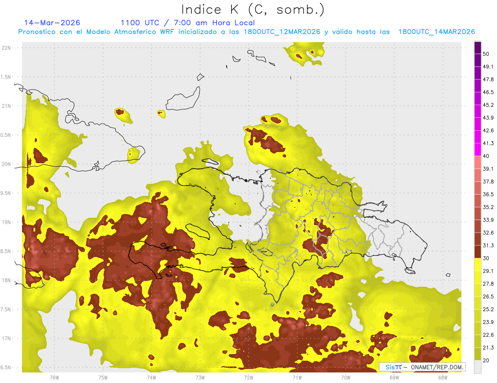
Task: Click the '1800UTC_14MAR2026' valid-until time
Action: click(437, 32)
